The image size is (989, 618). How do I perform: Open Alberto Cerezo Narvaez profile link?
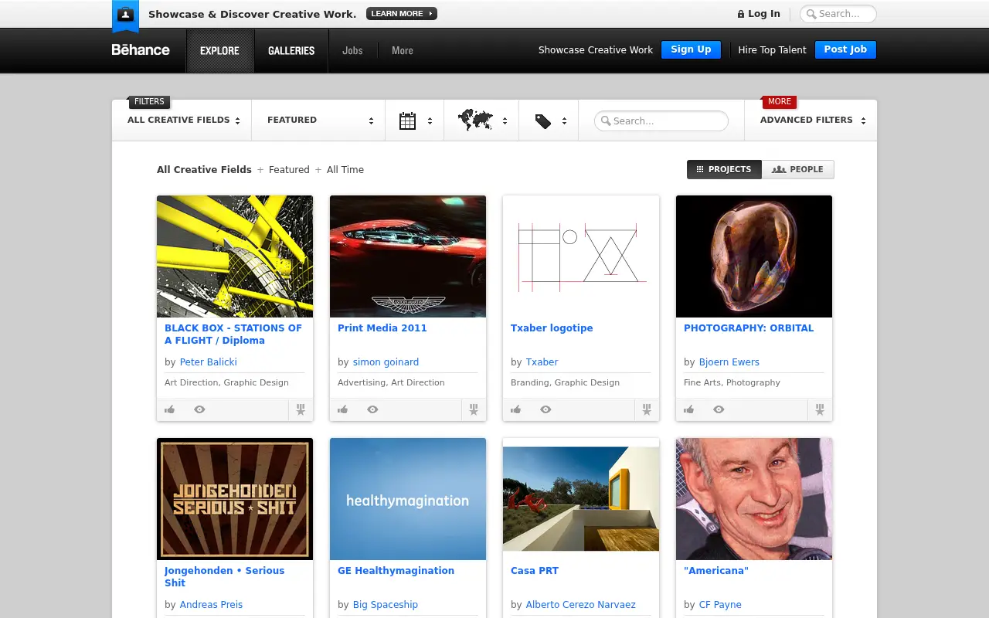pyautogui.click(x=581, y=605)
